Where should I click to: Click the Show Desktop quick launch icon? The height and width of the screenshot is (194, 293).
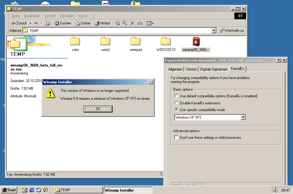[25, 190]
